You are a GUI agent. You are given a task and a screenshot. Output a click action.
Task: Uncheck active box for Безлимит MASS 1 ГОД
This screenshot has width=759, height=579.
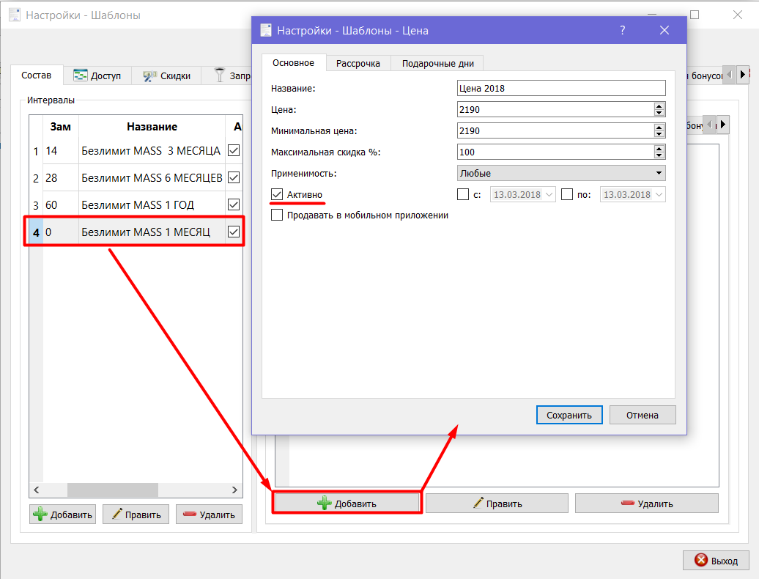[x=234, y=204]
